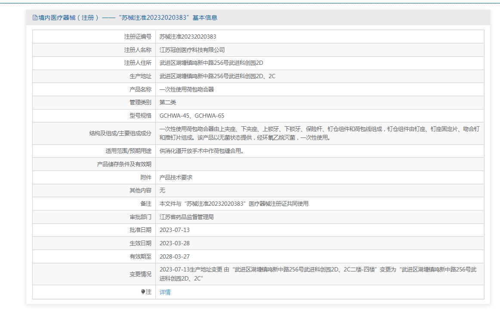Screen dimensions: 500x311
Task: Click the remark text in the 备注 row
Action: pos(234,204)
